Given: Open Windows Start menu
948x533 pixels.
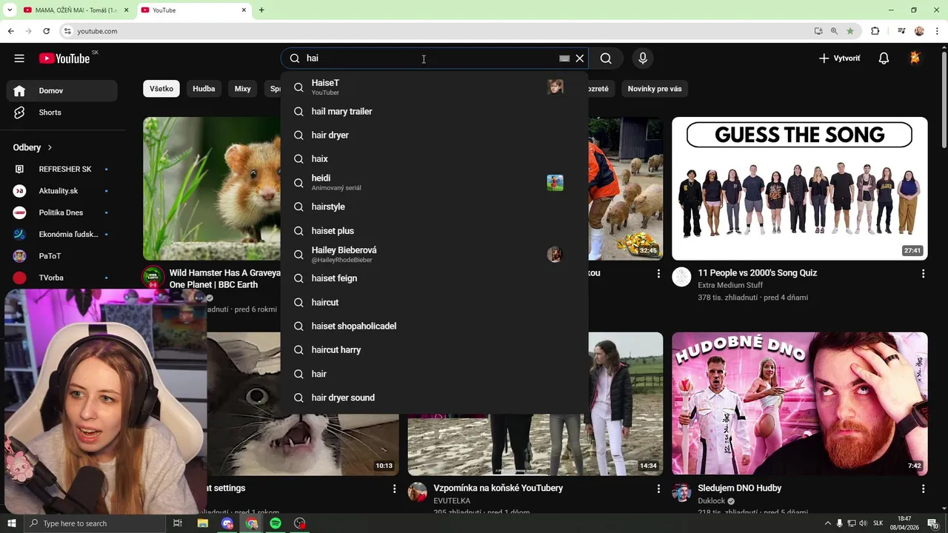Looking at the screenshot, I should click(11, 523).
